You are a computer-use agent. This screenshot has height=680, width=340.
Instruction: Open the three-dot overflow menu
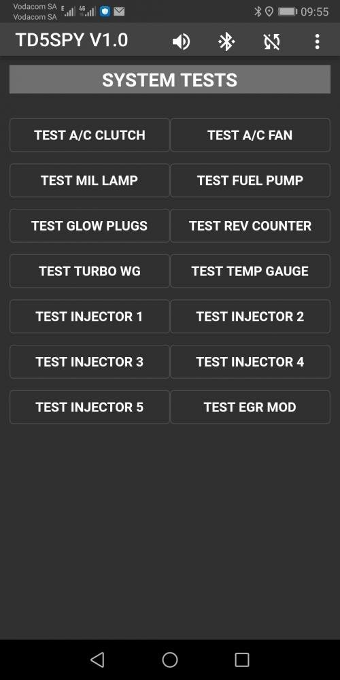(x=318, y=41)
